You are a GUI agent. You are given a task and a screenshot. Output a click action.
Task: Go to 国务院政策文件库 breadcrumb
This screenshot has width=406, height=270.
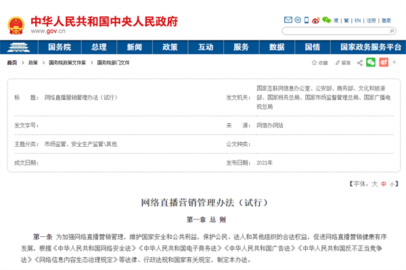(67, 63)
